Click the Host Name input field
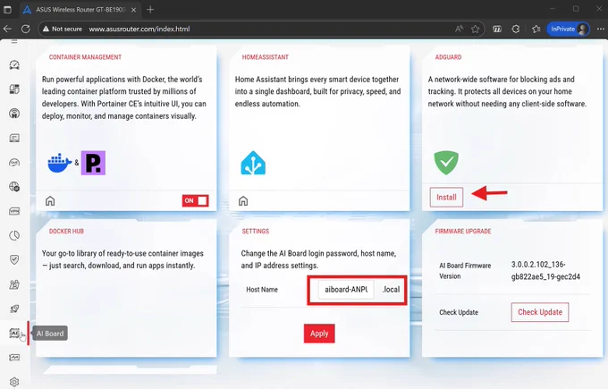The height and width of the screenshot is (389, 608). coord(346,290)
